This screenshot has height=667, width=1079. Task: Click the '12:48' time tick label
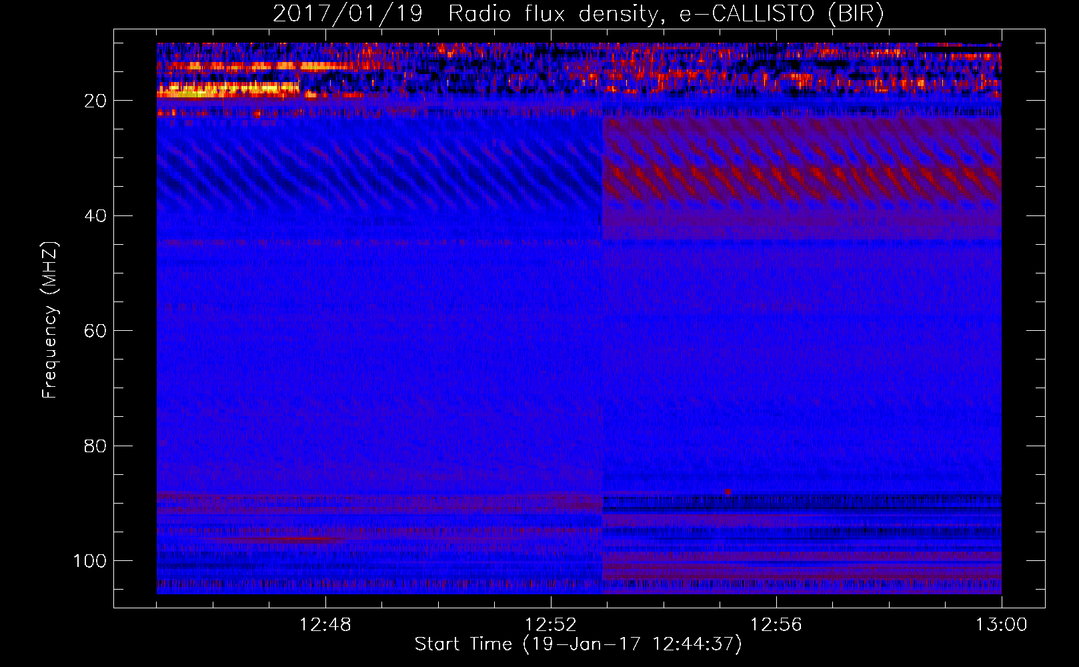tap(325, 625)
